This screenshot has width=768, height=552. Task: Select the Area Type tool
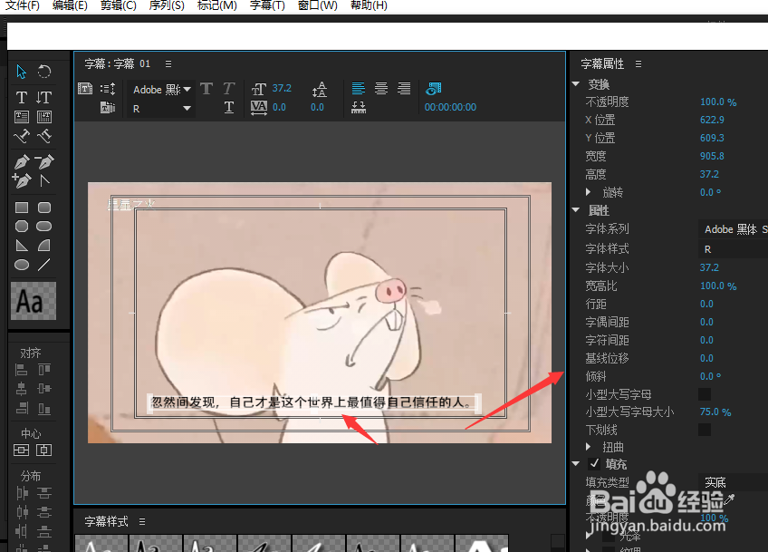point(22,117)
